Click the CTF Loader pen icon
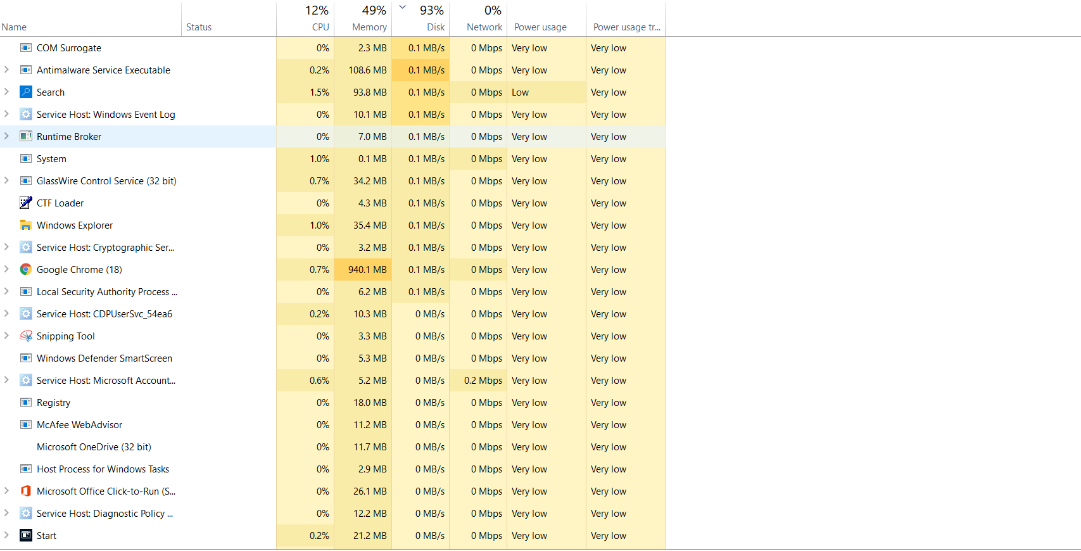The image size is (1081, 551). [25, 203]
